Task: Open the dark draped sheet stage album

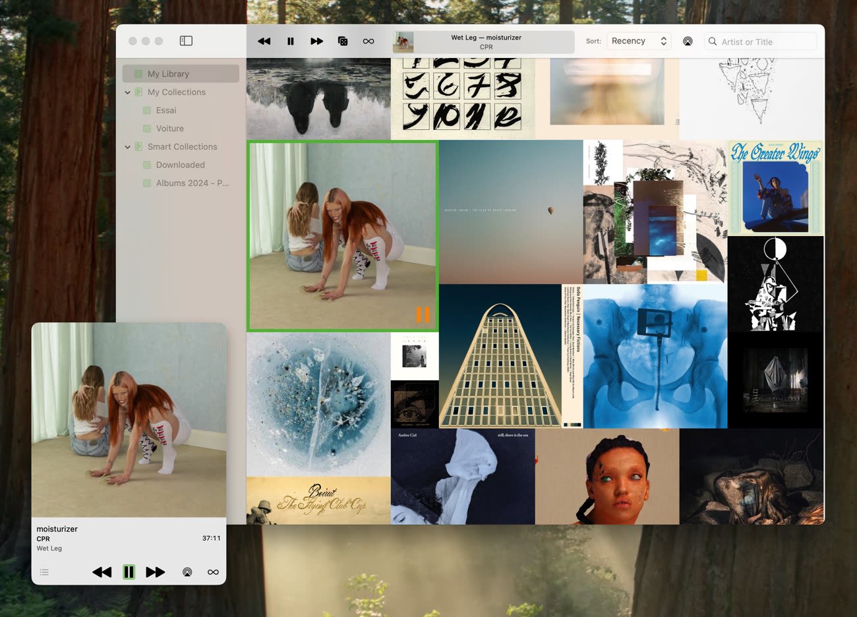Action: pyautogui.click(x=776, y=380)
